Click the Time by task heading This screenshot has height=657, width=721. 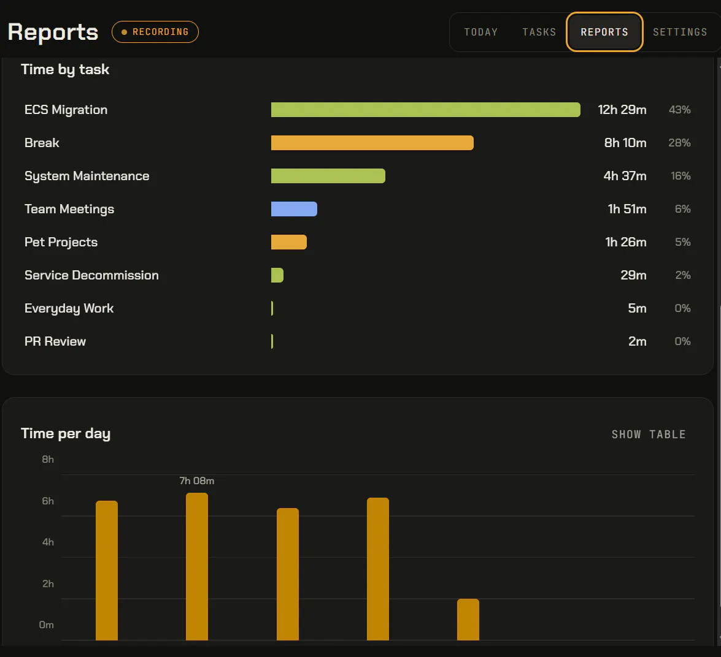(x=65, y=69)
